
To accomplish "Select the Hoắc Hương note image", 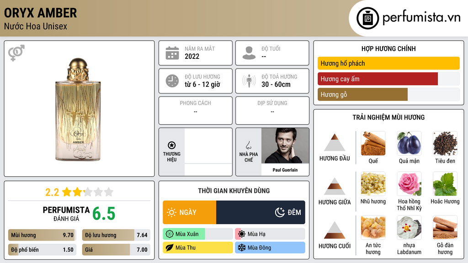I will [x=445, y=184].
